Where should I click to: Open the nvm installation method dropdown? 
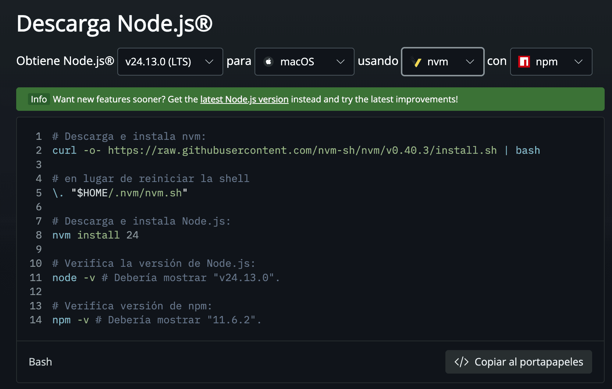coord(442,62)
